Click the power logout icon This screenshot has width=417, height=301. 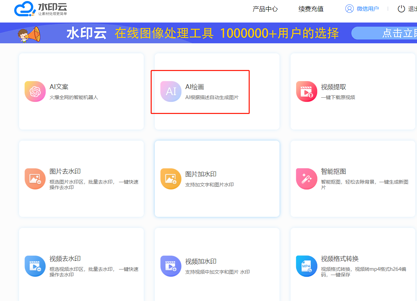coord(401,9)
